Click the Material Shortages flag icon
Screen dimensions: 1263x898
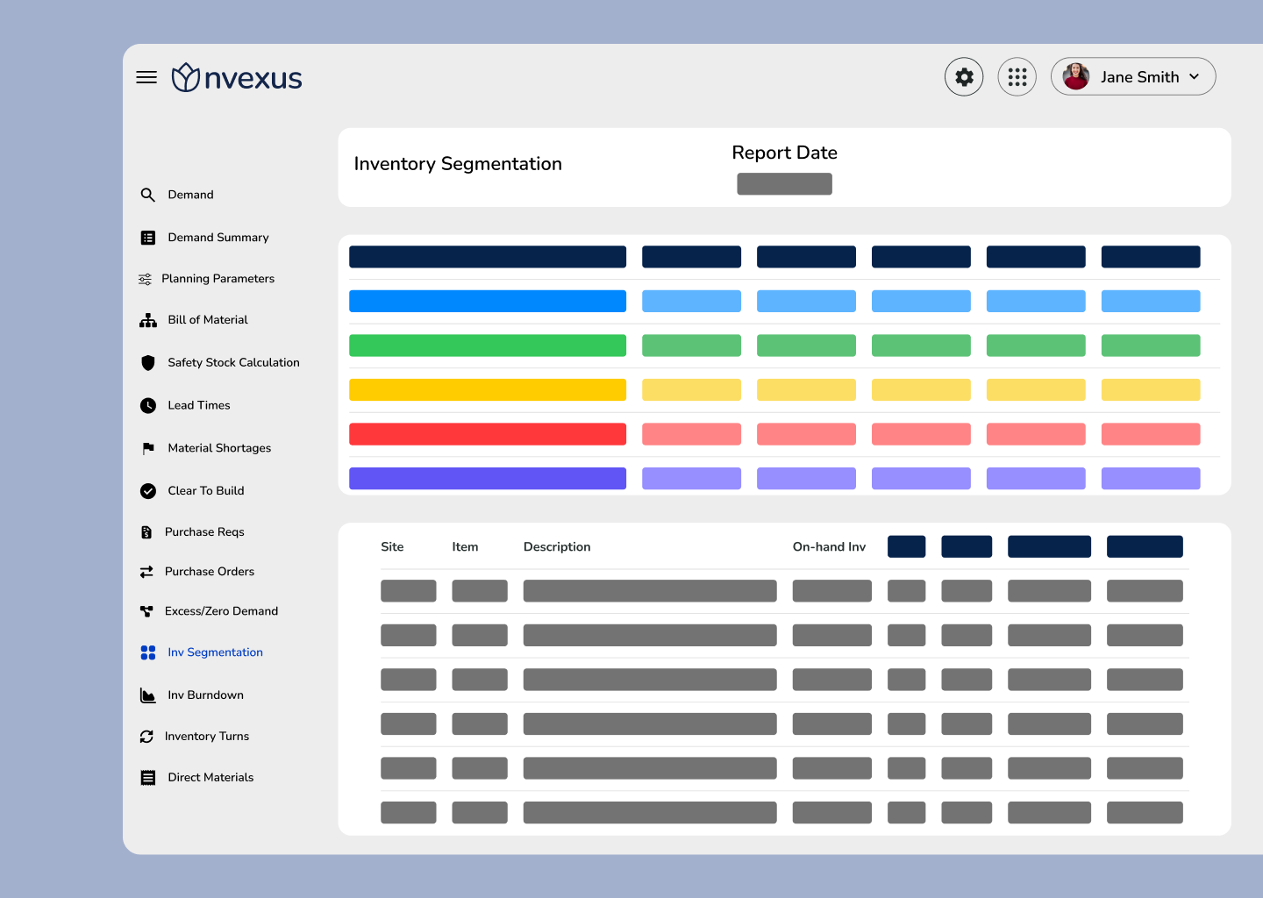coord(148,448)
